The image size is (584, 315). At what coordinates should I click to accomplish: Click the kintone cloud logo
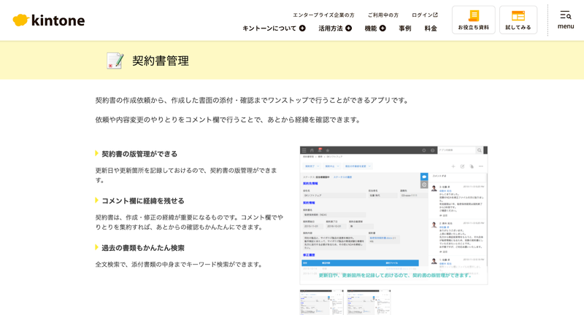[48, 20]
